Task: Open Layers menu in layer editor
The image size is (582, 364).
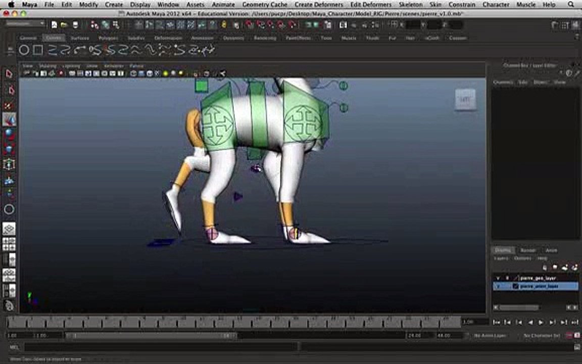Action: coord(501,258)
